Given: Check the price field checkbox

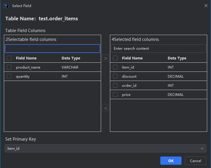Looking at the screenshot, I should [115, 95].
